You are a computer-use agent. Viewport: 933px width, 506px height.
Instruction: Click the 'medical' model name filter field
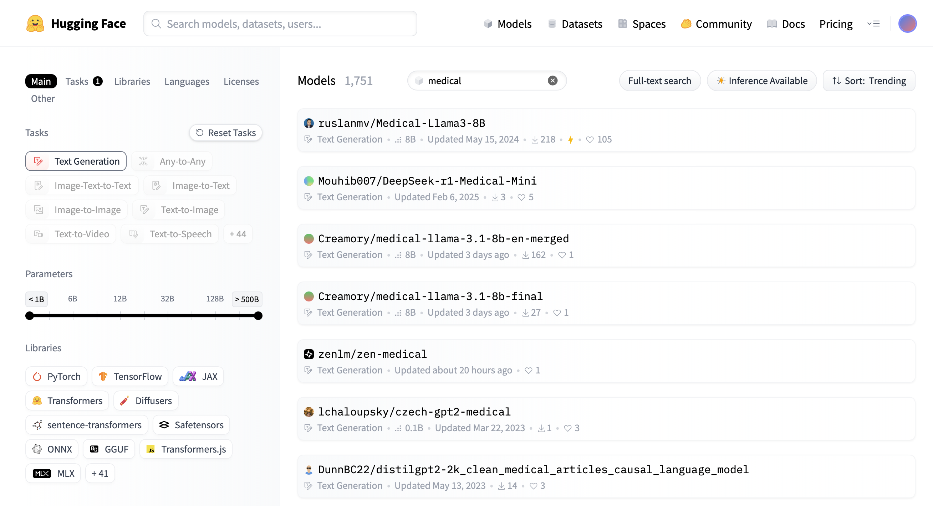point(486,80)
